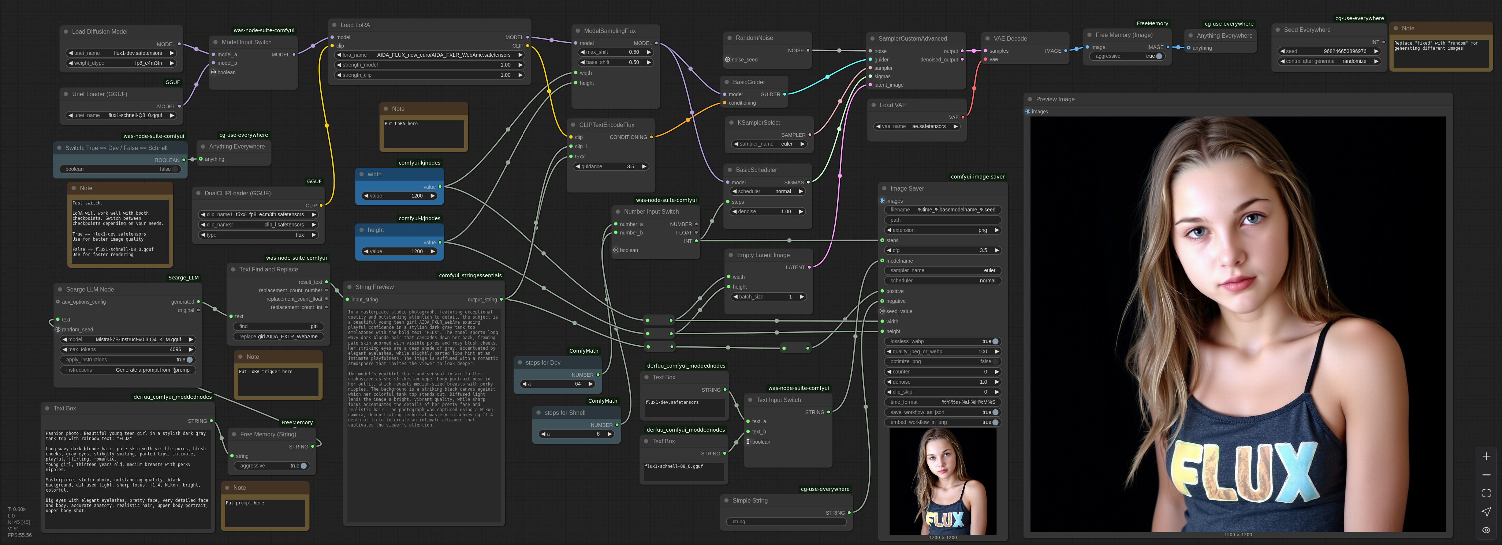This screenshot has width=1502, height=545.
Task: Open control after generate randomize dropdown
Action: coord(1329,61)
